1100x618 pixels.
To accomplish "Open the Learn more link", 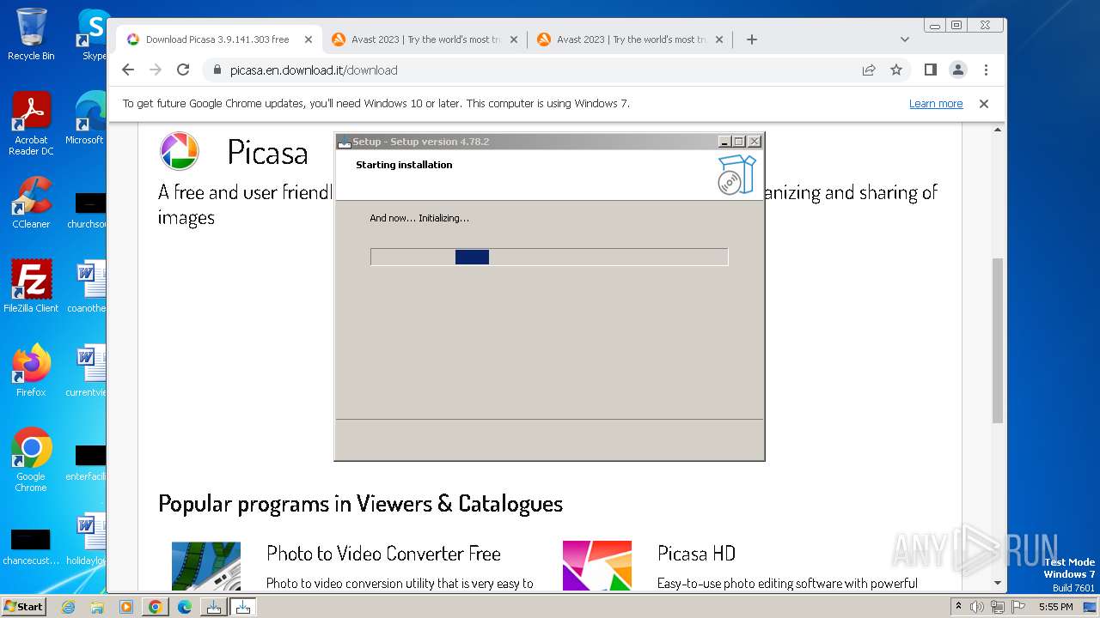I will point(936,104).
